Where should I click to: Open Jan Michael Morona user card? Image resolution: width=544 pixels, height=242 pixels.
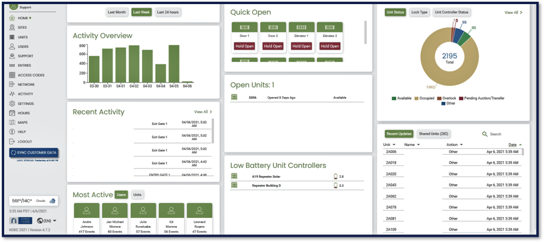point(115,218)
